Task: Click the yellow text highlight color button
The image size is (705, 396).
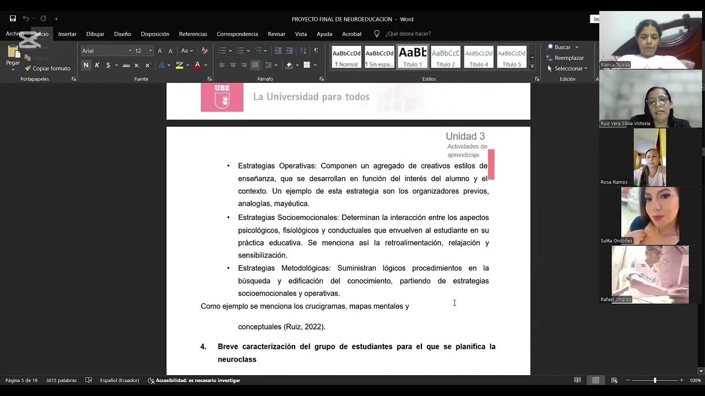Action: coord(179,65)
